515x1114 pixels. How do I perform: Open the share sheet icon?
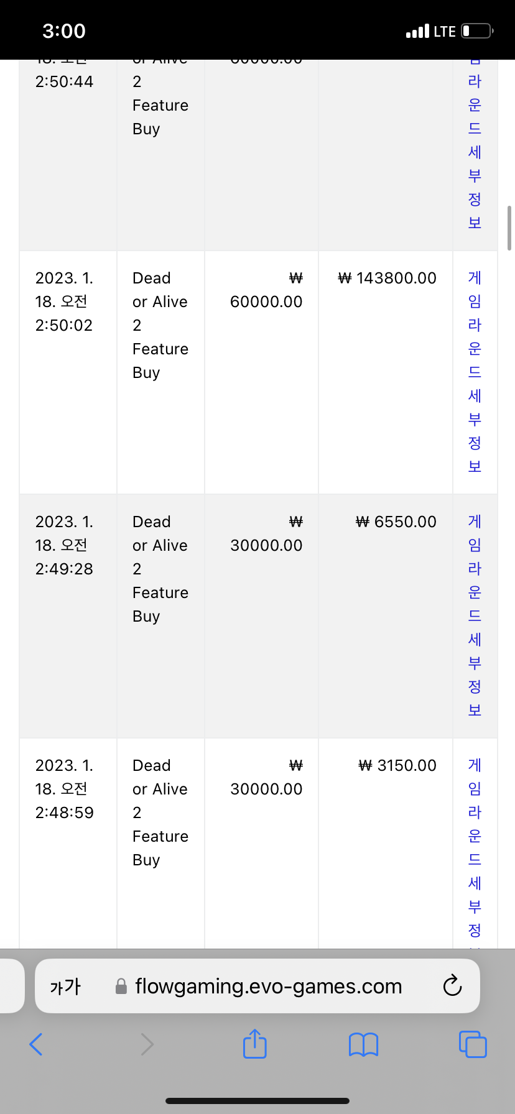click(255, 1043)
